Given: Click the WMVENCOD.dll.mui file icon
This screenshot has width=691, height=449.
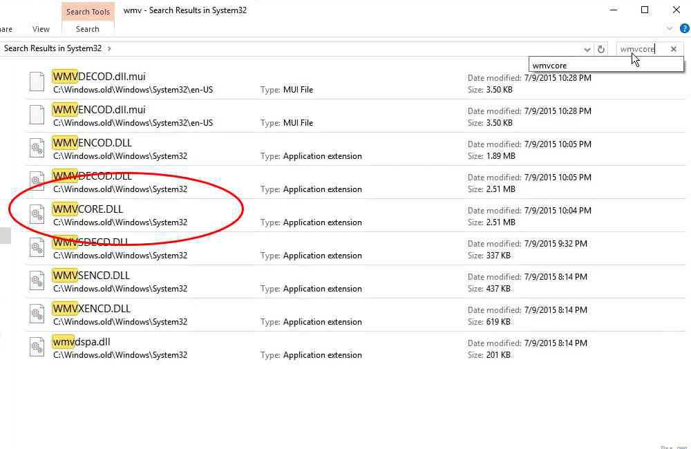Looking at the screenshot, I should click(x=37, y=115).
